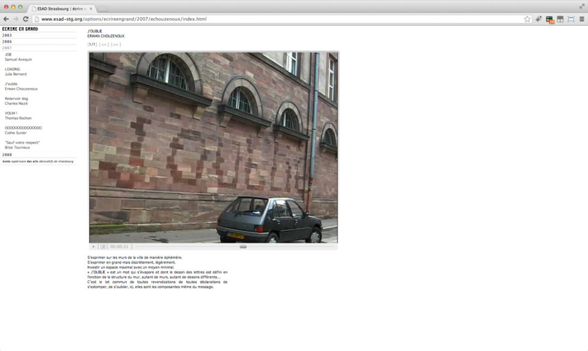Click the gray two-circle extension icon
Viewport: 588px width, 351px height.
[560, 19]
